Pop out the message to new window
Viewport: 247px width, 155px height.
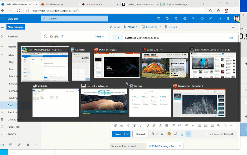point(233,27)
